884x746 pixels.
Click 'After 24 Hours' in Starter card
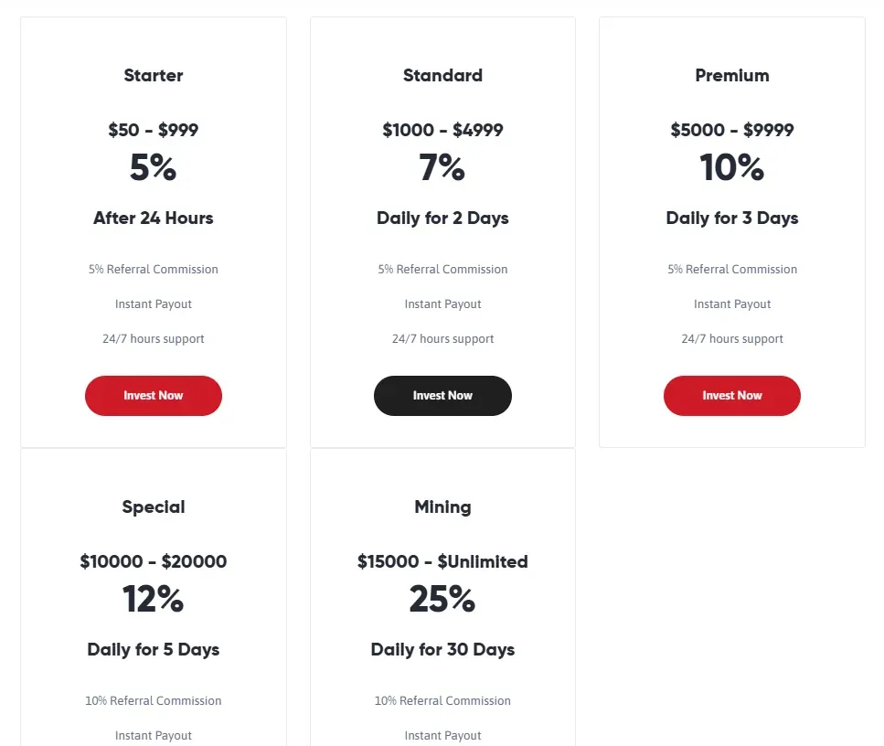tap(154, 218)
